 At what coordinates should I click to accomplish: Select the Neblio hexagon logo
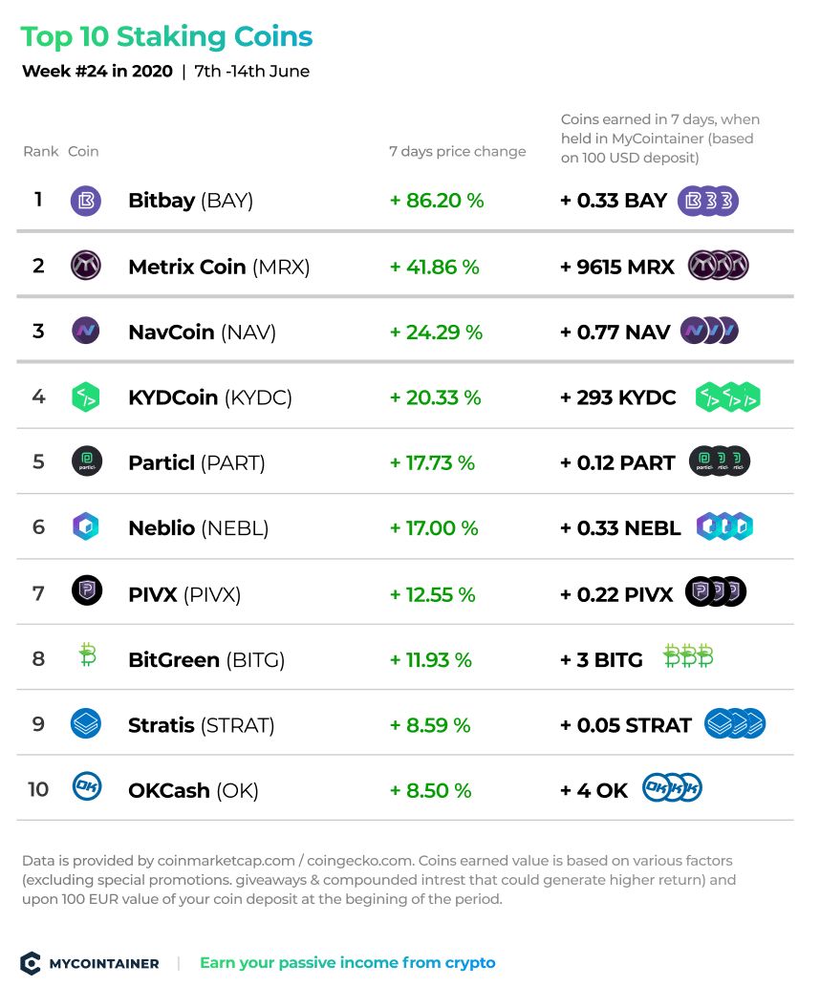[86, 526]
